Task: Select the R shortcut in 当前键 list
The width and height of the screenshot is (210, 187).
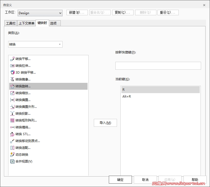Action: 160,89
